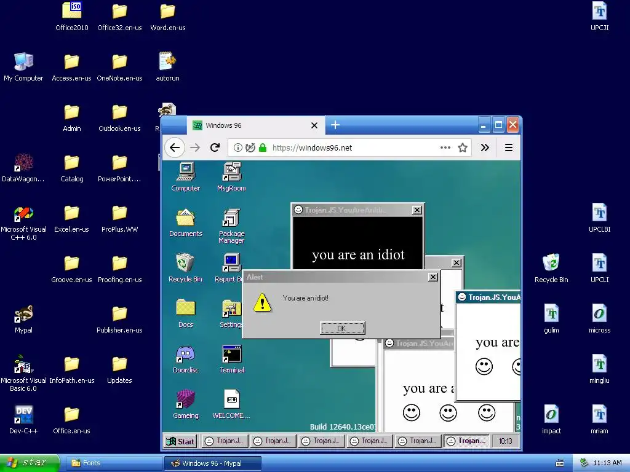Show more toolbar items with double chevron
This screenshot has height=472, width=630.
point(485,147)
